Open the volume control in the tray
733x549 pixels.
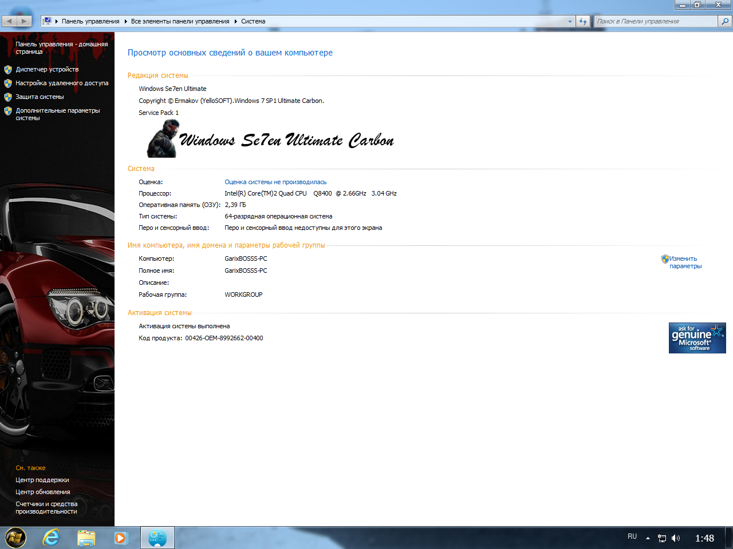point(676,538)
